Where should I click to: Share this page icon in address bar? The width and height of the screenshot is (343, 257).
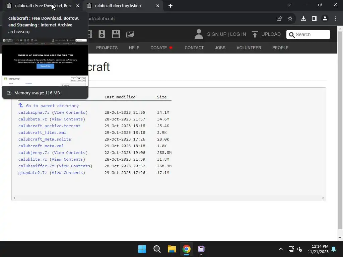[x=279, y=19]
